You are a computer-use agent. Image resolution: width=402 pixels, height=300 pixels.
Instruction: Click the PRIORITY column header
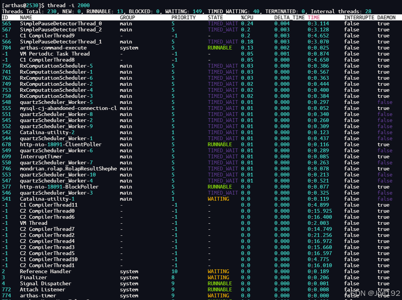pyautogui.click(x=184, y=17)
